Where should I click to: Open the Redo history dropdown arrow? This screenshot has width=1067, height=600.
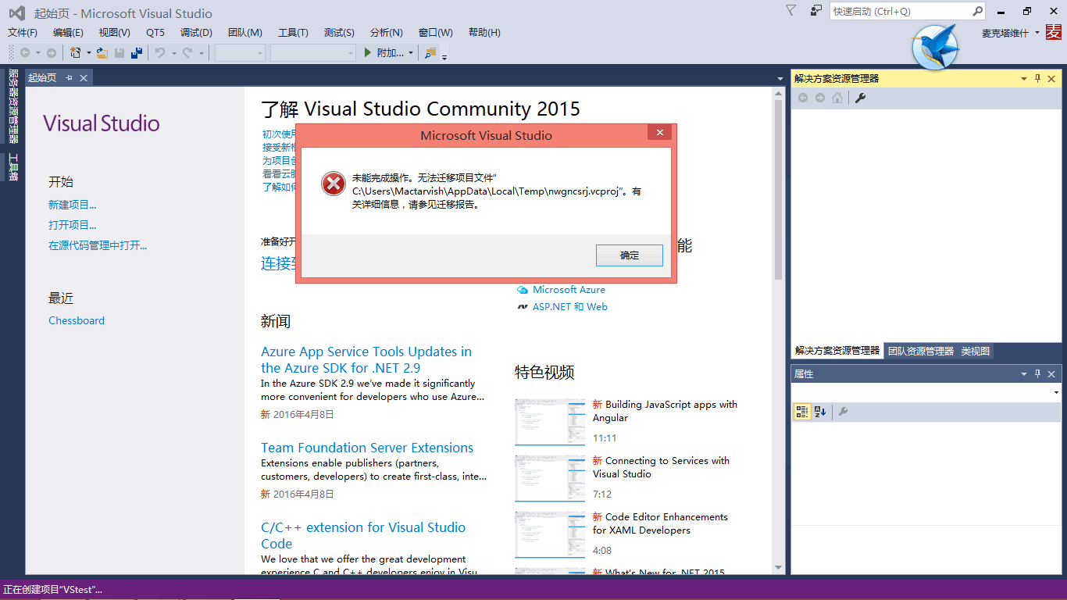201,53
